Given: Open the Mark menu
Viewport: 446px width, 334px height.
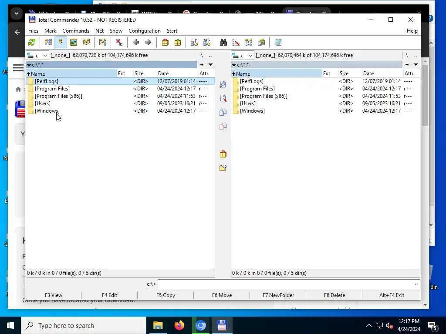Looking at the screenshot, I should pyautogui.click(x=51, y=31).
